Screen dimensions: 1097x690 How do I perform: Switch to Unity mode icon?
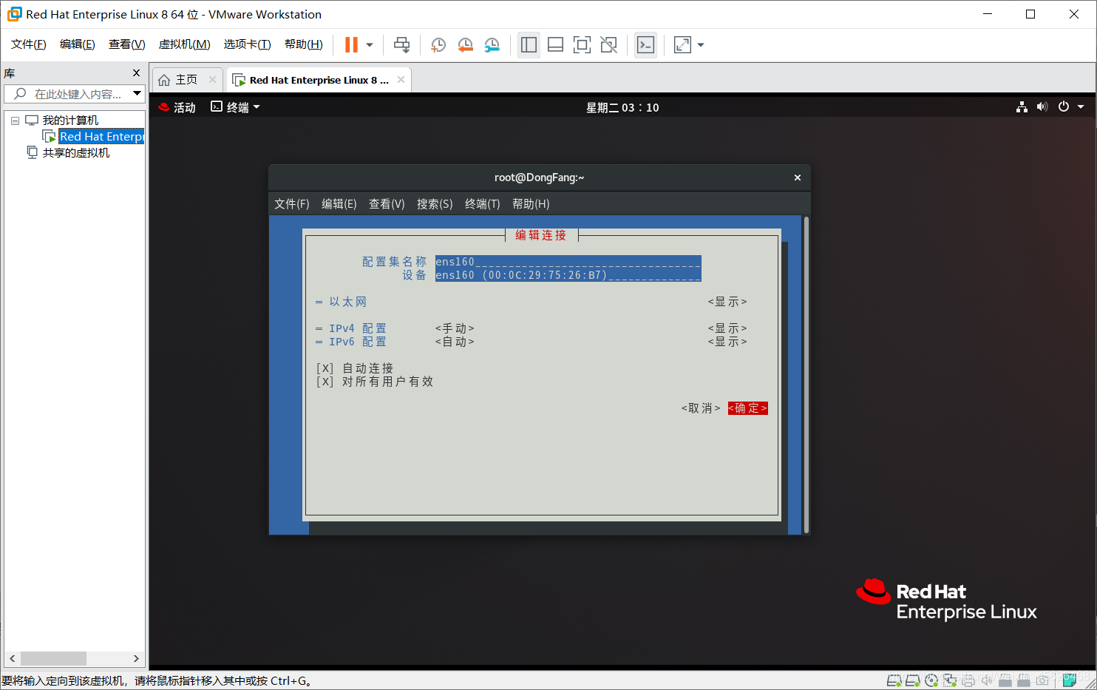pos(608,45)
